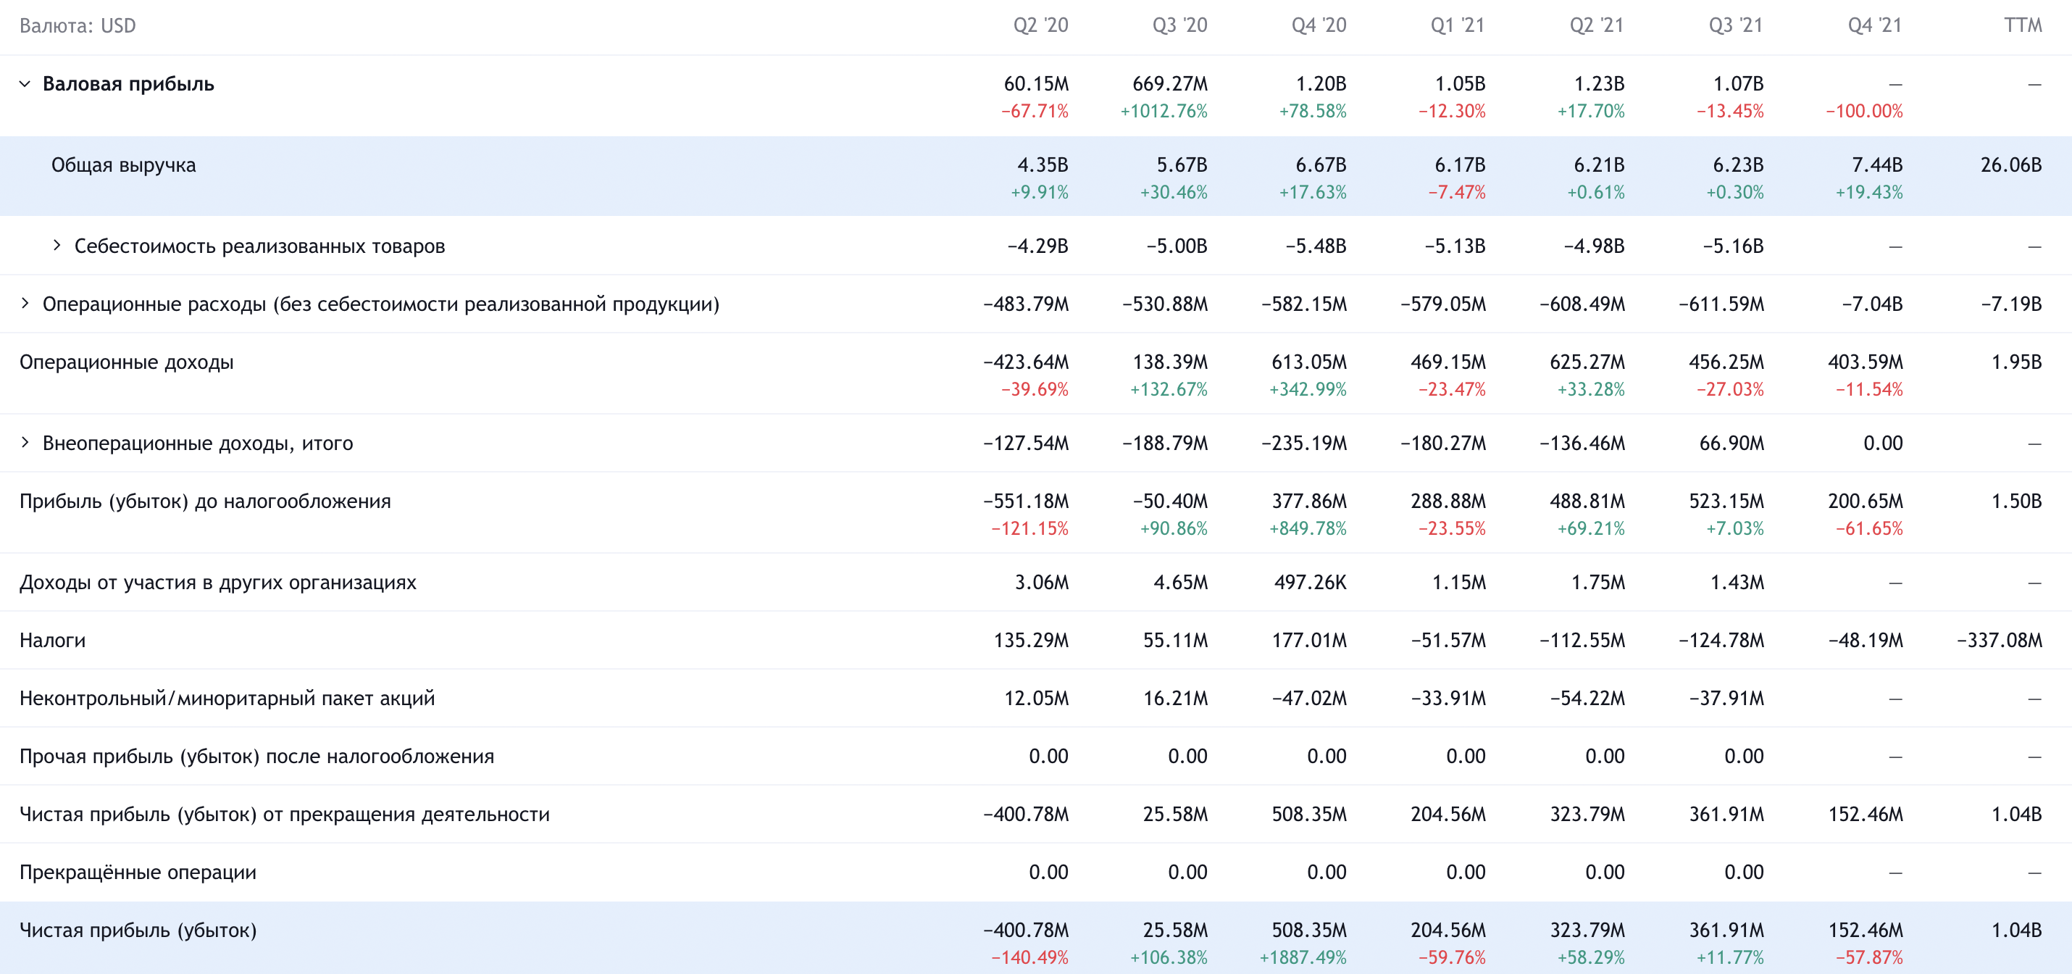Click the Валюта: USD label

point(78,26)
